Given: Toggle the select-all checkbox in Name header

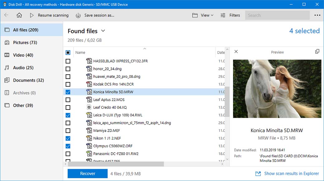Looking at the screenshot, I should (x=68, y=53).
